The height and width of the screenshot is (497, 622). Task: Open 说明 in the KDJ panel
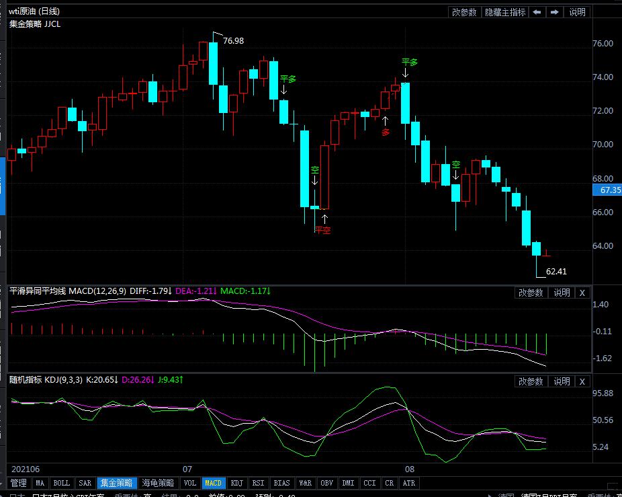pyautogui.click(x=562, y=381)
